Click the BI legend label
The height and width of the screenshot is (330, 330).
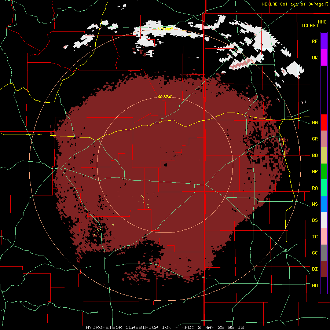click(315, 269)
